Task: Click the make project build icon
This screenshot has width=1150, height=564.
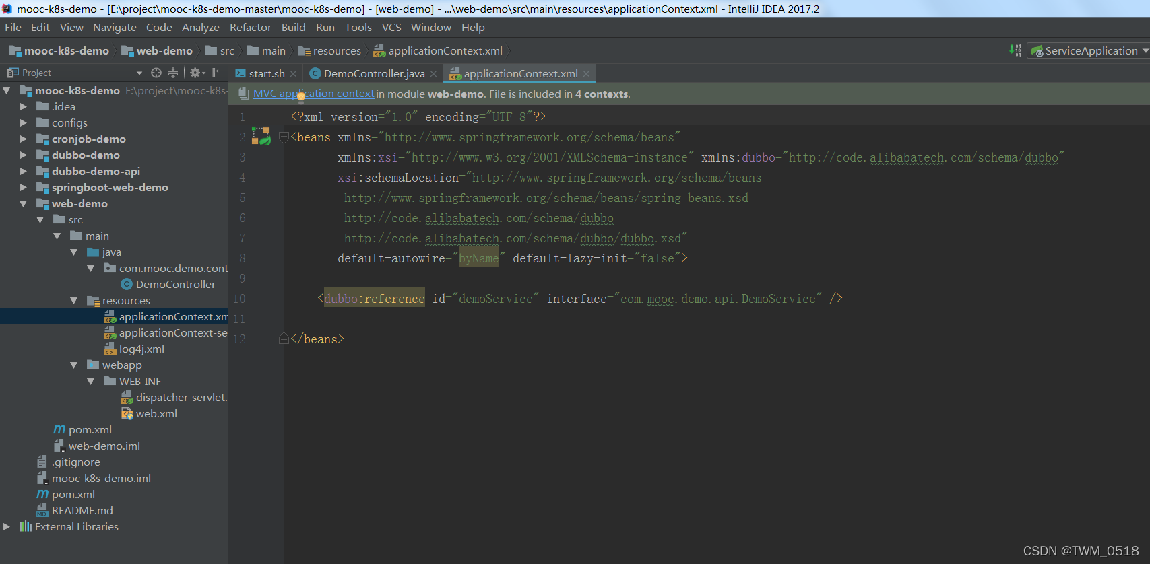Action: pos(1015,50)
